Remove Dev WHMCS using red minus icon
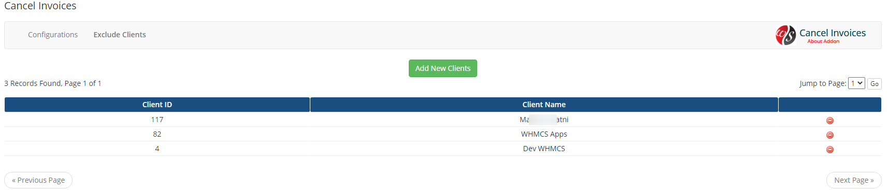The width and height of the screenshot is (888, 190). click(x=829, y=150)
